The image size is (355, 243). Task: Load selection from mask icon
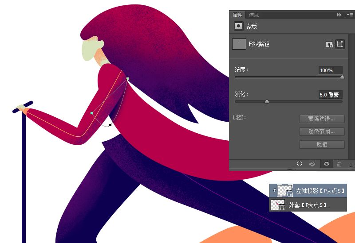[x=300, y=164]
